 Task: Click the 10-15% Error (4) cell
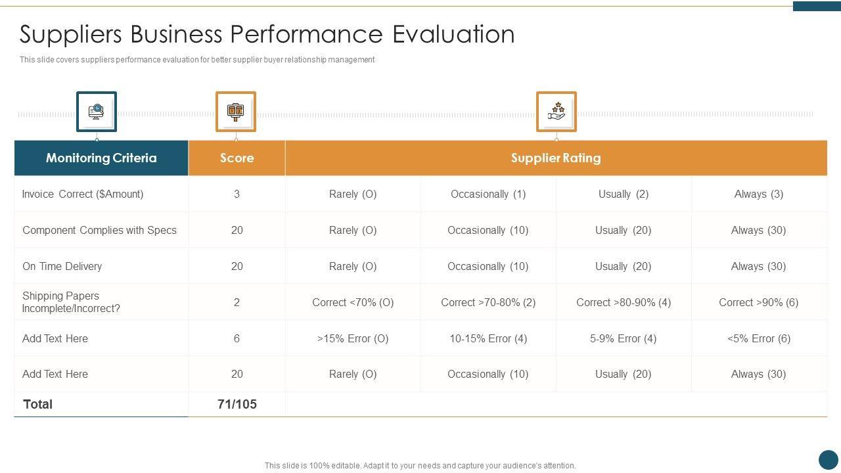pos(488,338)
